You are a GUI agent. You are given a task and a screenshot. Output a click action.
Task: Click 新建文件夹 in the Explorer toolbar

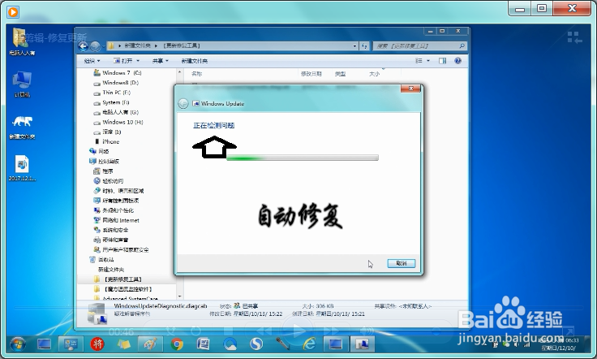tap(194, 61)
